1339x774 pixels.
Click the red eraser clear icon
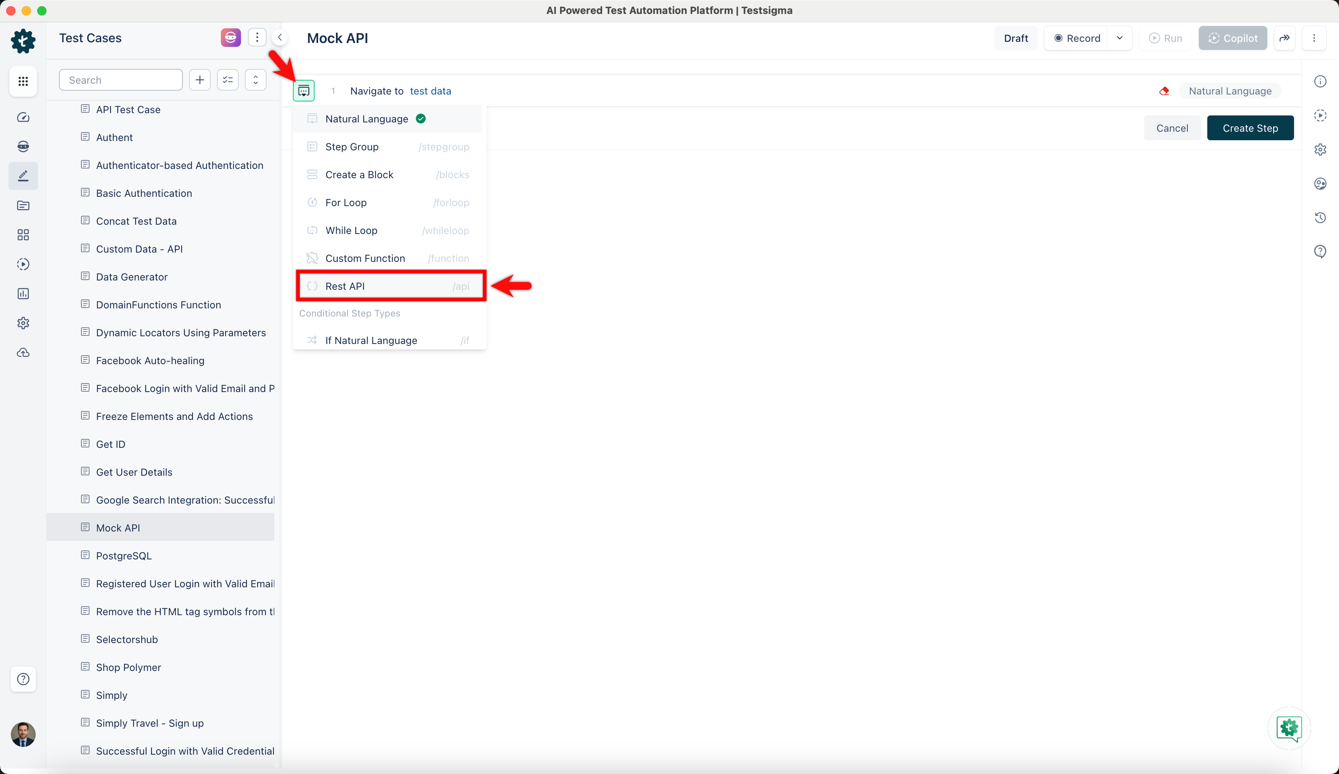tap(1164, 91)
